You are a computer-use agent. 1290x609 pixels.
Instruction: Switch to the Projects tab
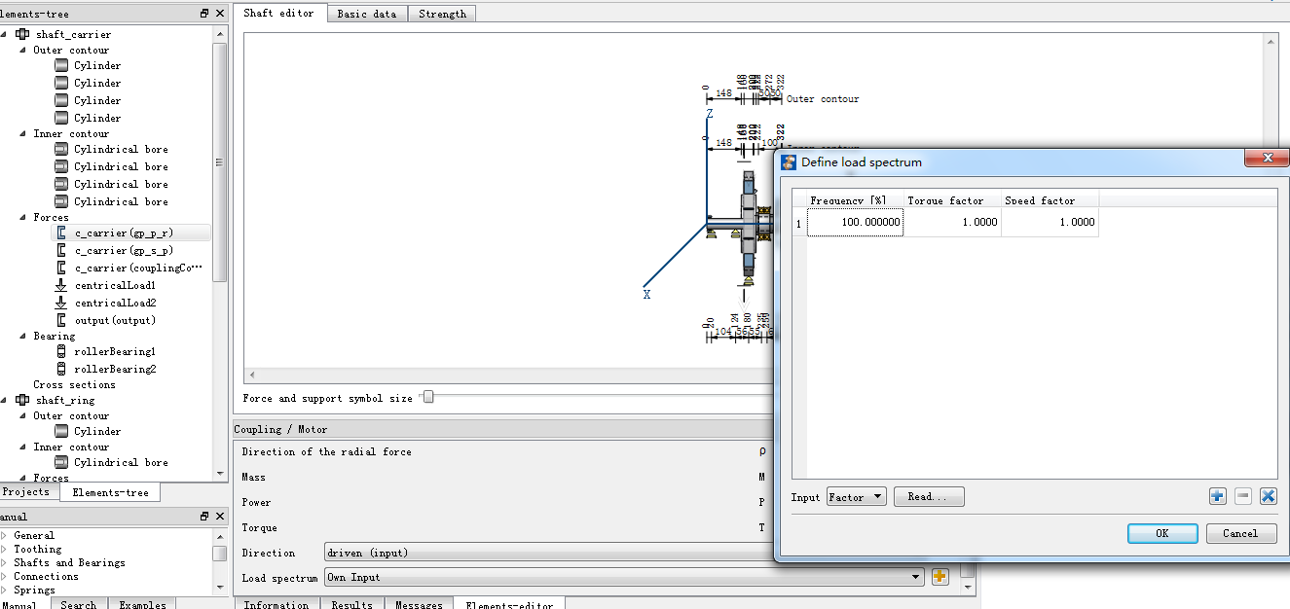(x=26, y=492)
